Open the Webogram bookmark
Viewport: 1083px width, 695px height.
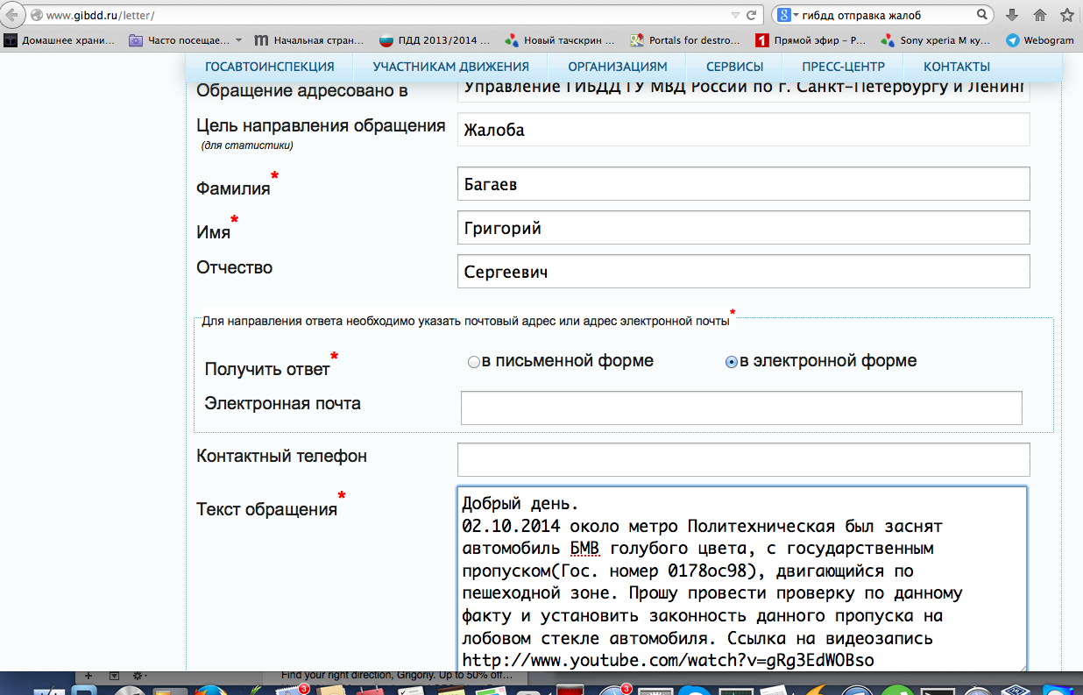click(x=1039, y=40)
